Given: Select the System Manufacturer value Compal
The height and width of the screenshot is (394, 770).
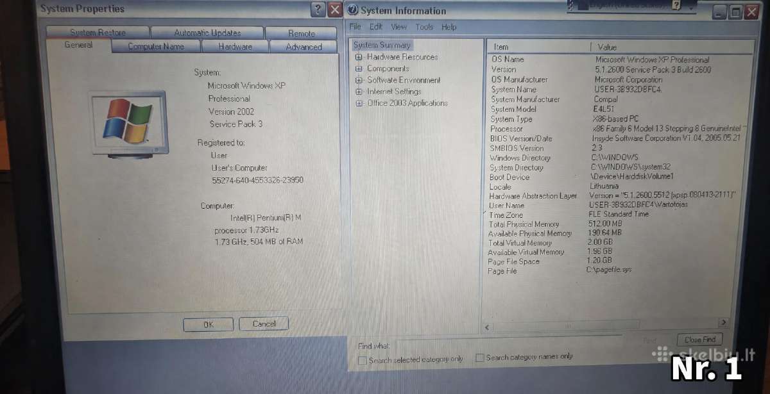Looking at the screenshot, I should pyautogui.click(x=606, y=99).
